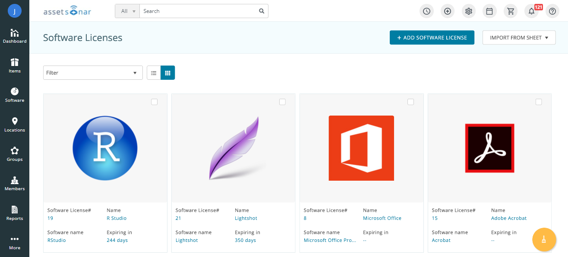Viewport: 568px width, 257px height.
Task: Open the clock history icon in header
Action: (x=426, y=11)
